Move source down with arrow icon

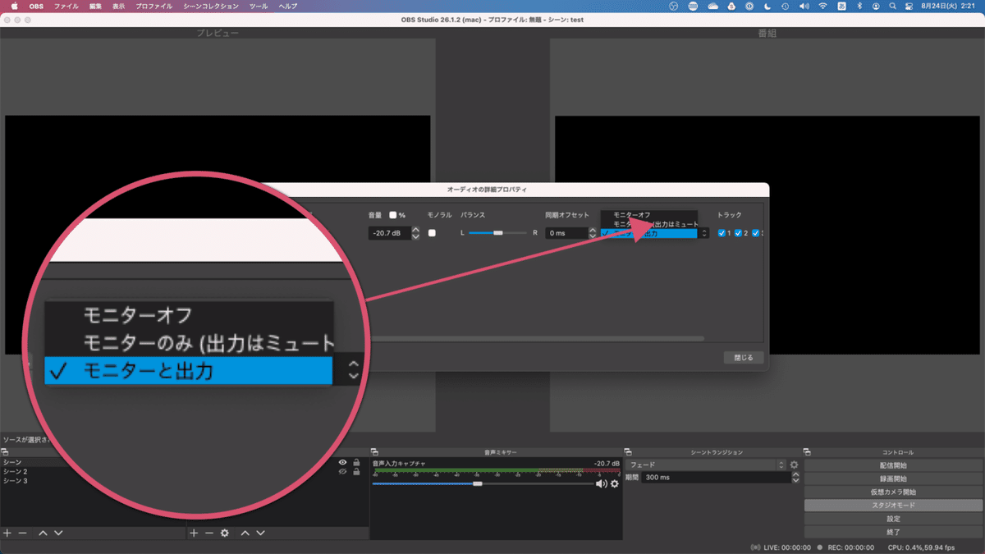(260, 533)
